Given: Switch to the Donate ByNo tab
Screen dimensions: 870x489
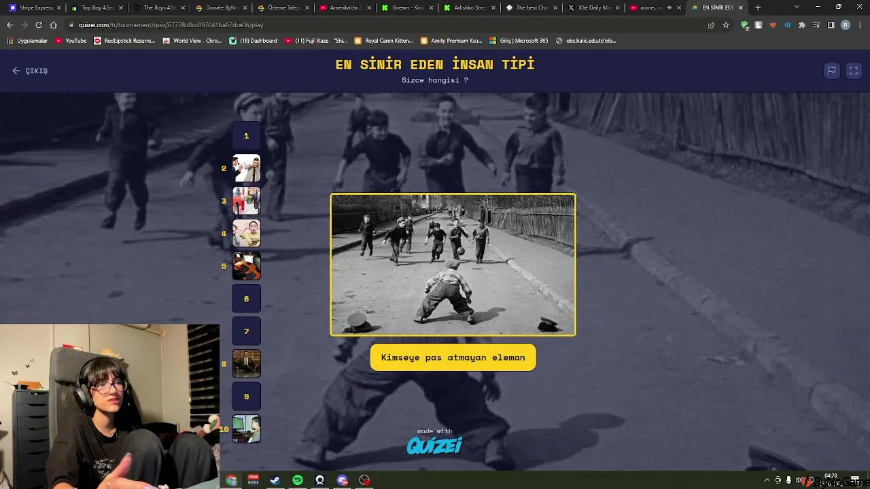Looking at the screenshot, I should coord(221,7).
